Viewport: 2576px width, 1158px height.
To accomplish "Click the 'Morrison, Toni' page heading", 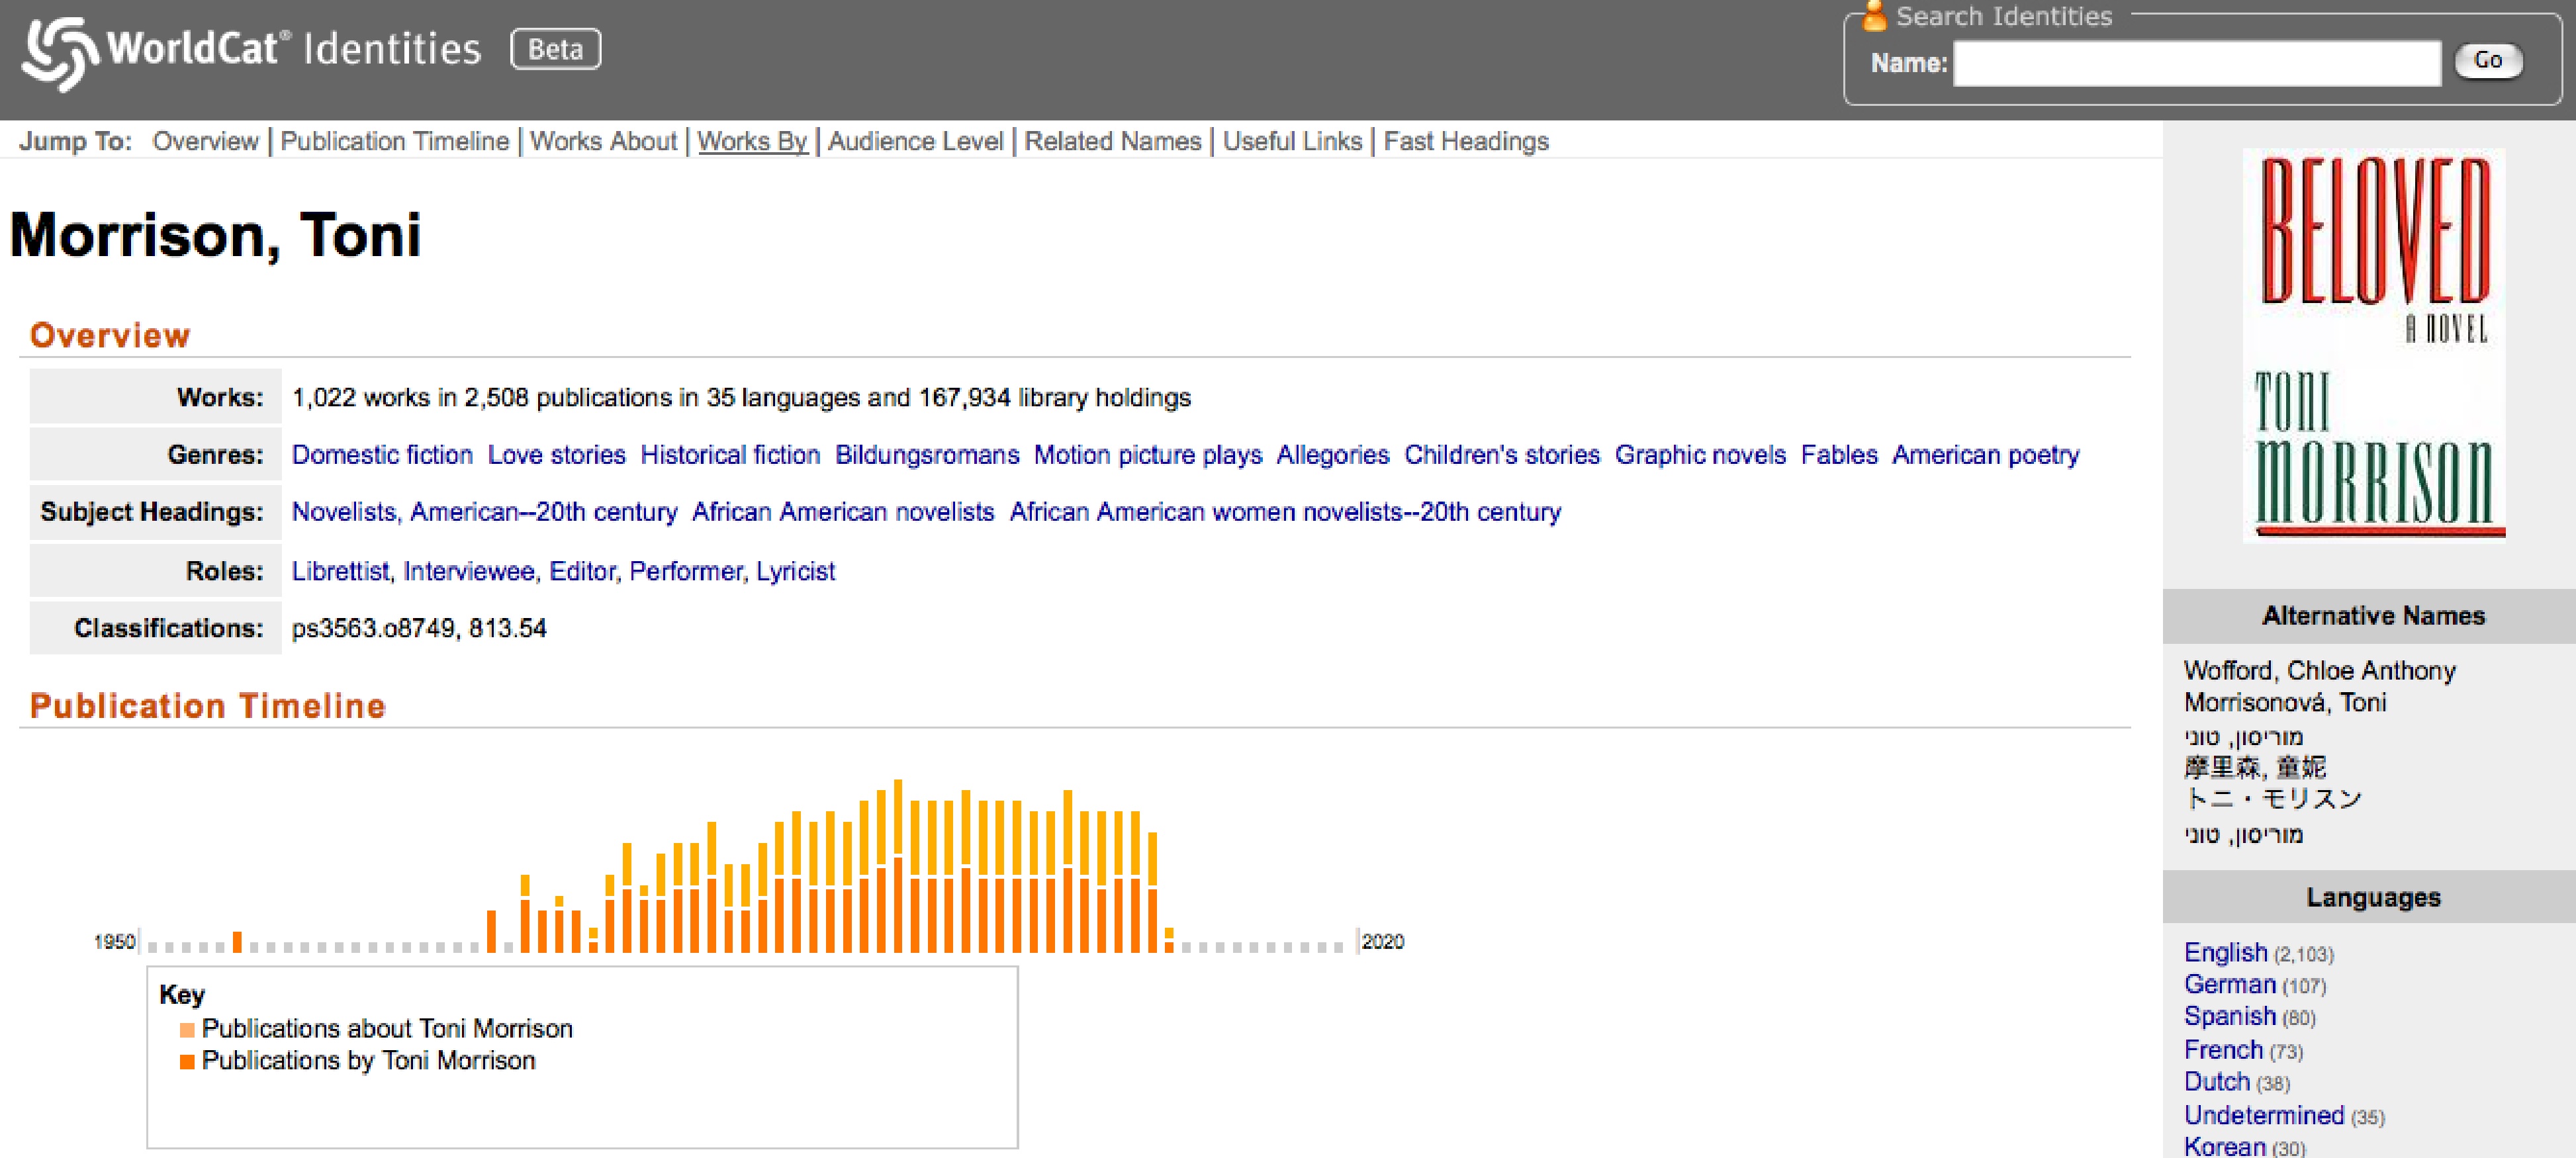I will pos(215,236).
